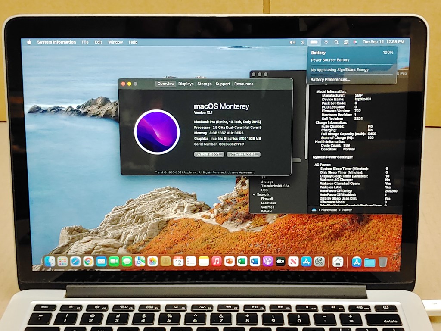Image resolution: width=441 pixels, height=331 pixels.
Task: Open the Notes app in the Dock
Action: [x=204, y=262]
